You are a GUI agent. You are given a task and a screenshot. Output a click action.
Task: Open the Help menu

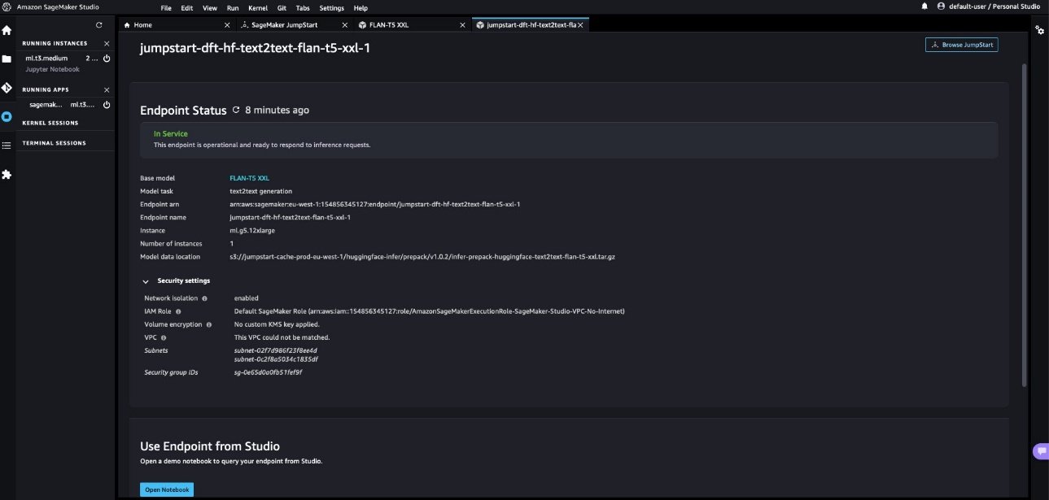[361, 7]
